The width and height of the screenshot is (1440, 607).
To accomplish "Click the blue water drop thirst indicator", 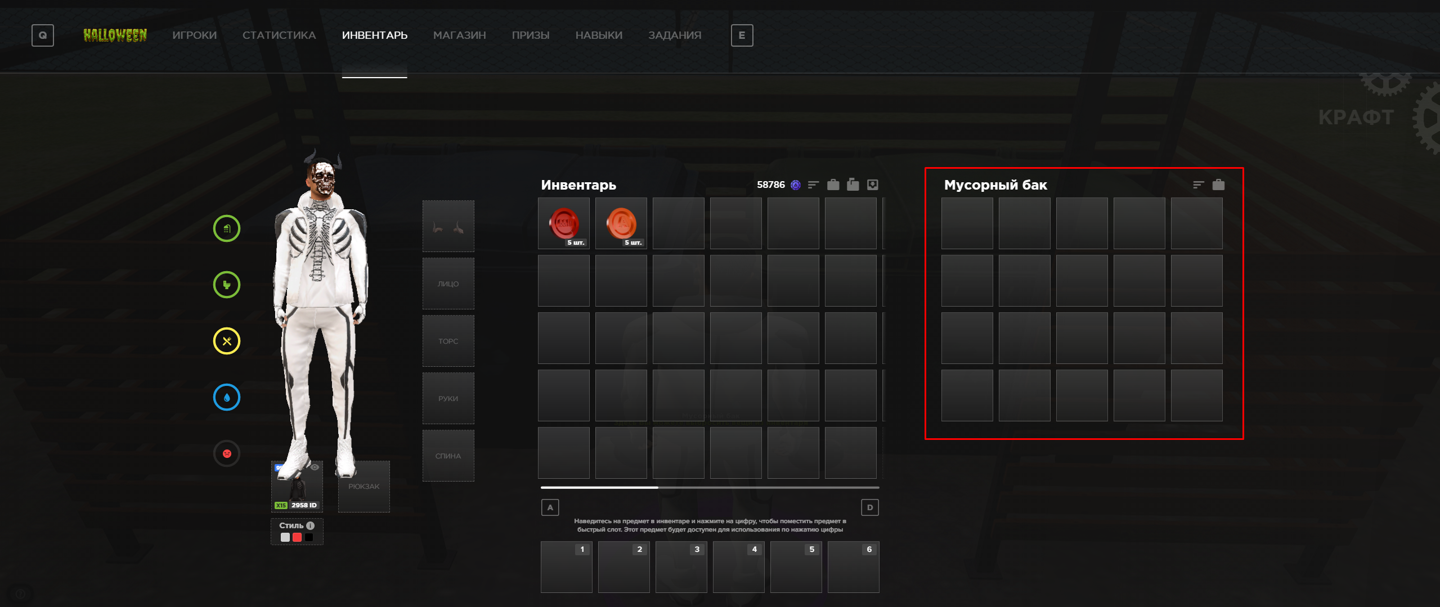I will point(227,397).
